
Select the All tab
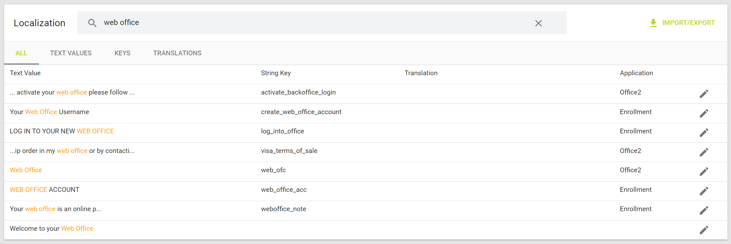[x=21, y=53]
